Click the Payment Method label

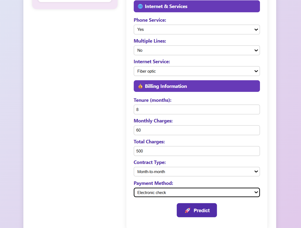click(153, 183)
